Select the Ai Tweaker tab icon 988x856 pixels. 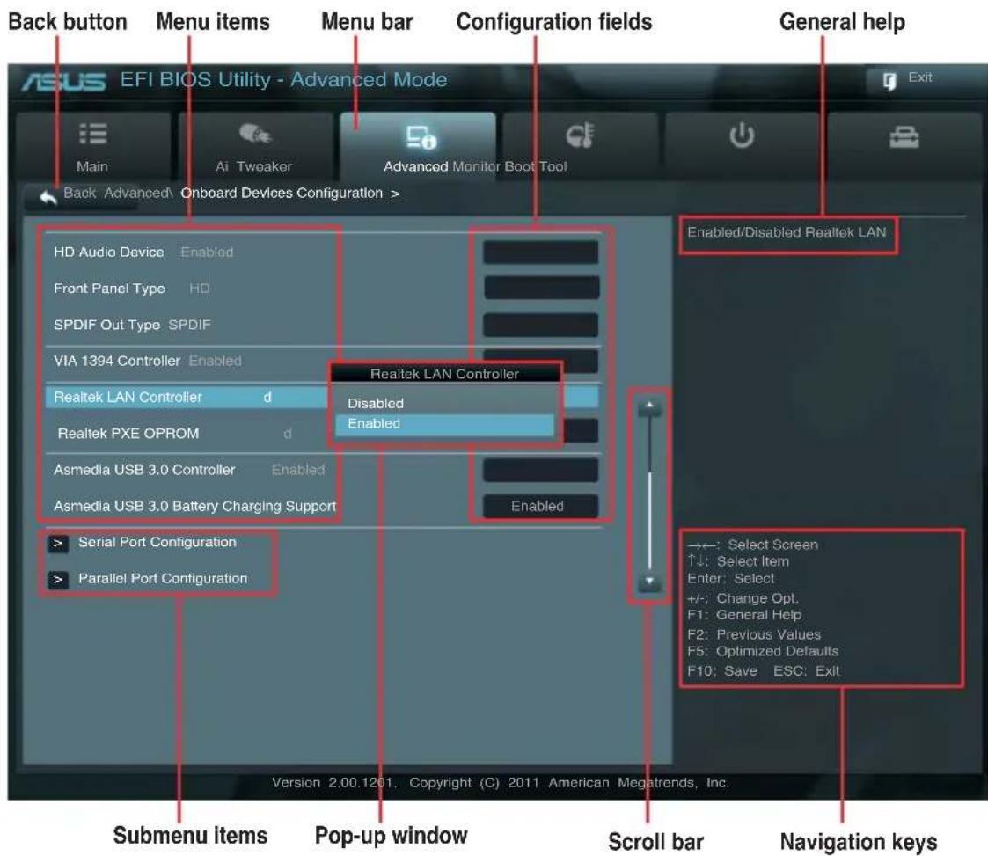[254, 134]
